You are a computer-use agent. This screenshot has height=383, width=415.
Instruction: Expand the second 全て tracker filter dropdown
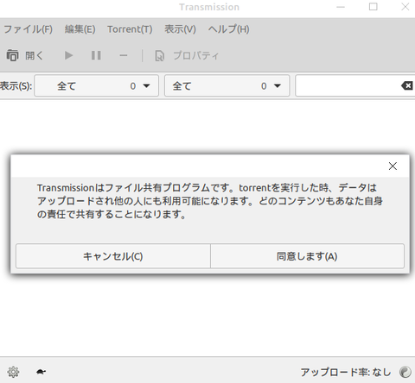[227, 85]
